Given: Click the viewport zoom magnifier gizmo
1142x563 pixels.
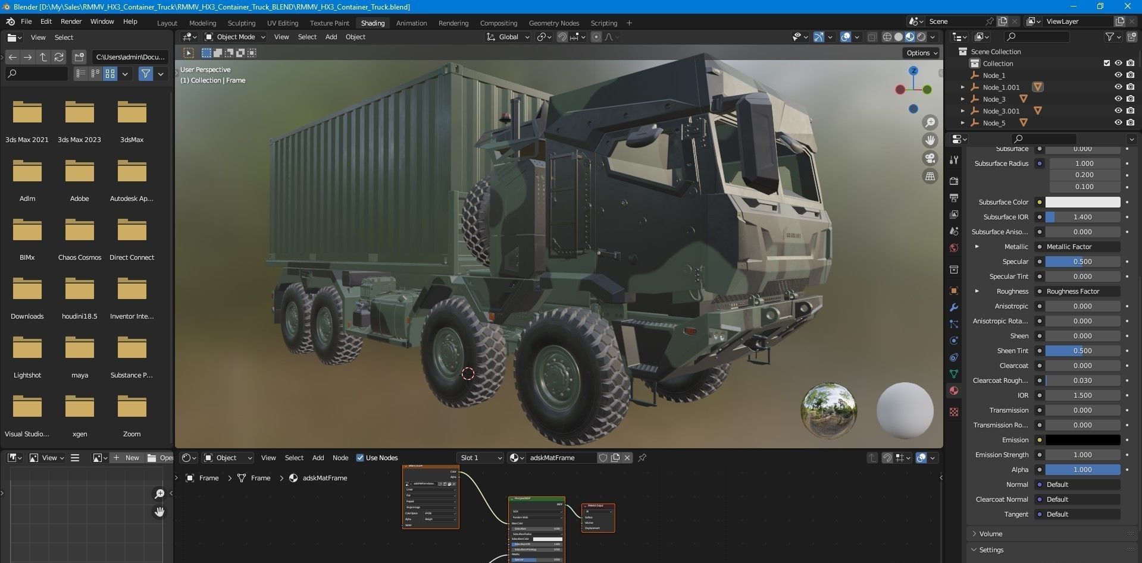Looking at the screenshot, I should pos(930,122).
